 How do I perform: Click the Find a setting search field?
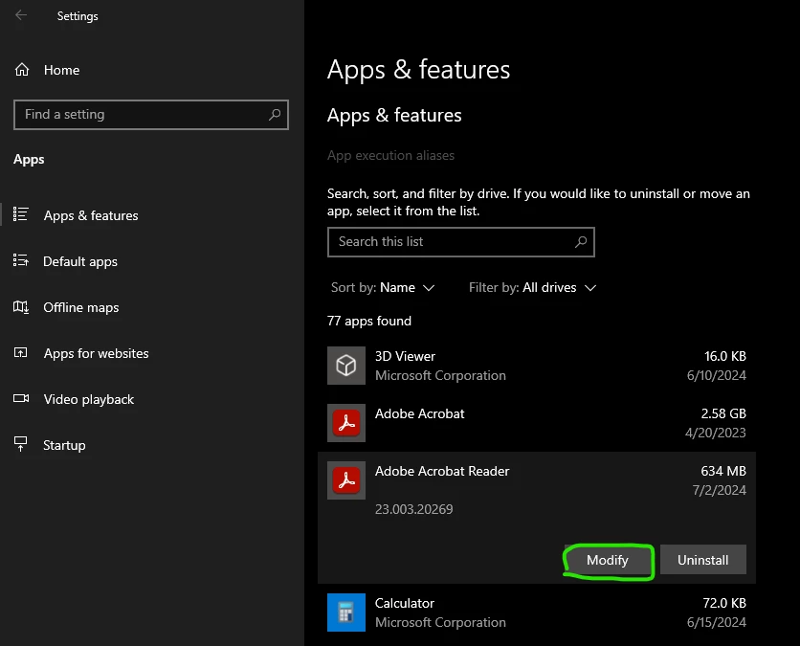(x=151, y=114)
